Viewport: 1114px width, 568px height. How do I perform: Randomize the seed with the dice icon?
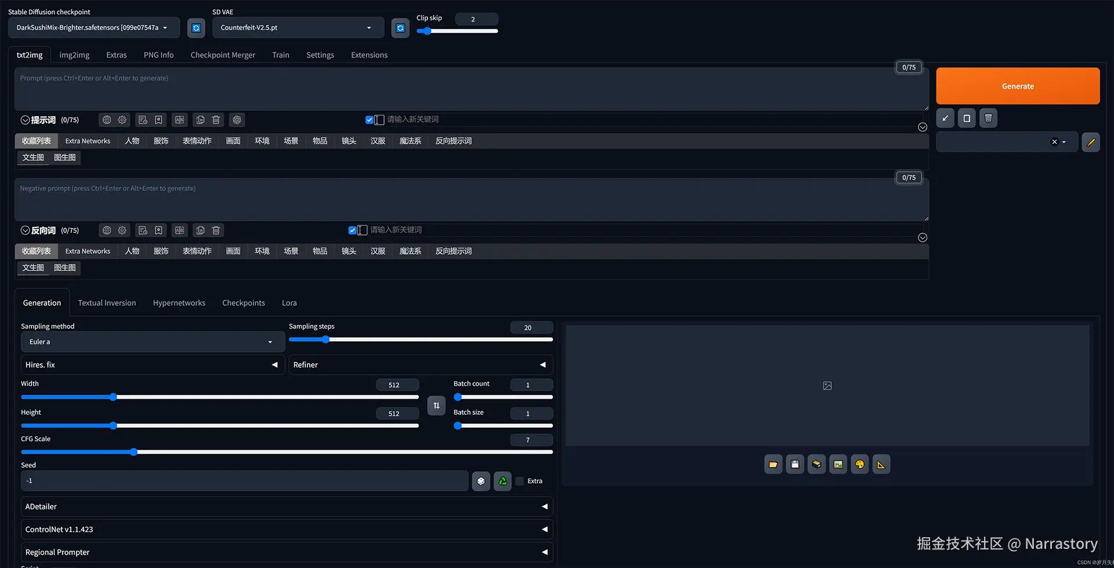tap(481, 481)
